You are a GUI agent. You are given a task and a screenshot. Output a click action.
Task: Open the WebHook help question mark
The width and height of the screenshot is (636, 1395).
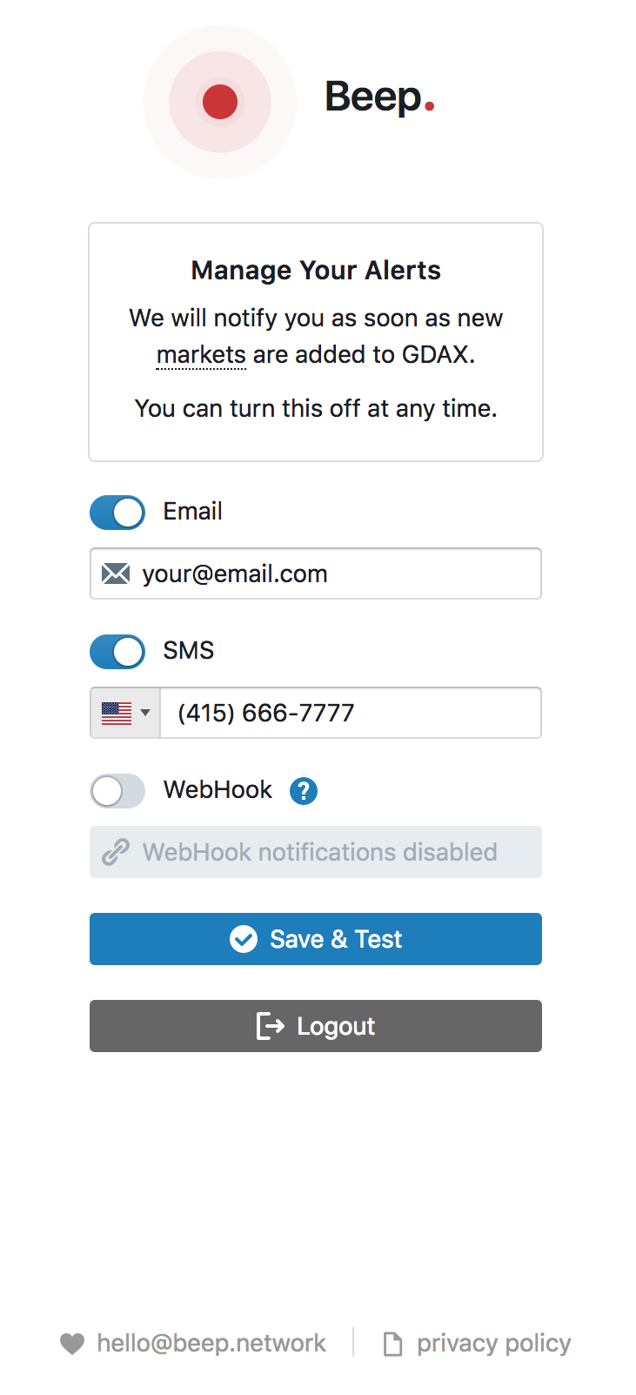tap(304, 791)
